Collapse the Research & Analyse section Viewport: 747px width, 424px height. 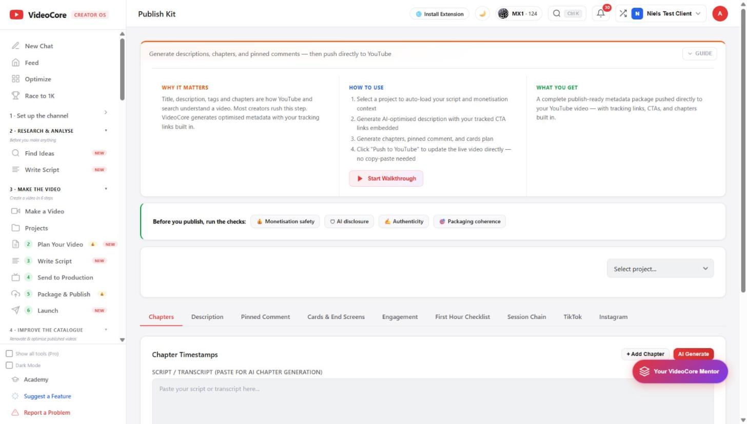[x=59, y=131]
